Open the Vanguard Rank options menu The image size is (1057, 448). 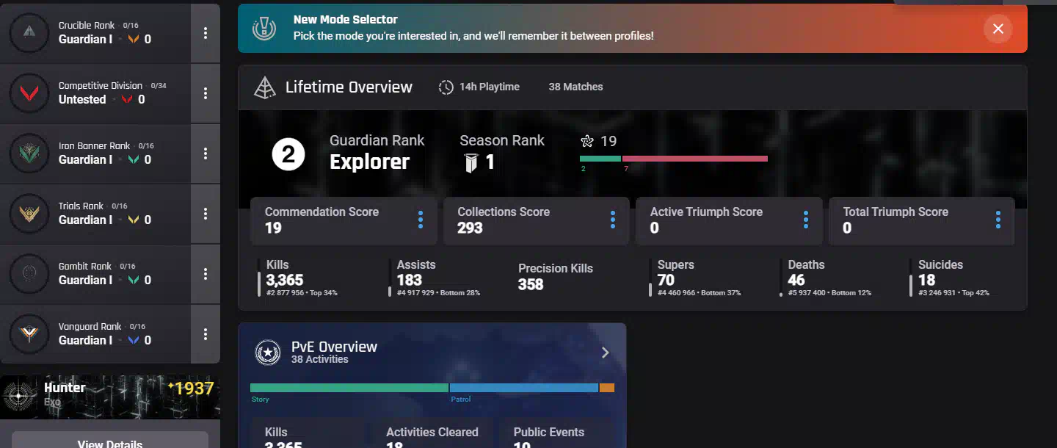tap(206, 334)
